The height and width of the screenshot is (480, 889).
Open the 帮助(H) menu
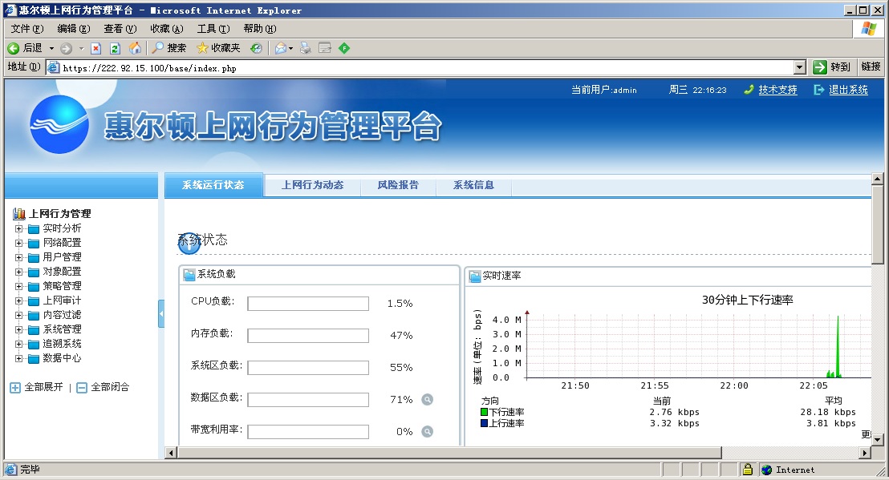260,28
